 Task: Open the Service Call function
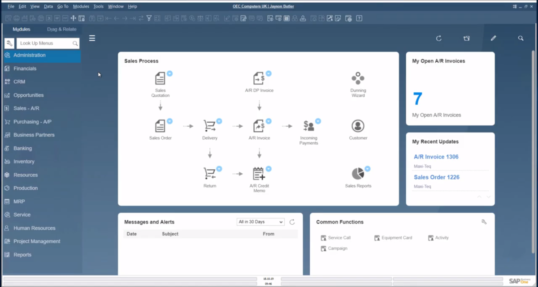pos(336,238)
